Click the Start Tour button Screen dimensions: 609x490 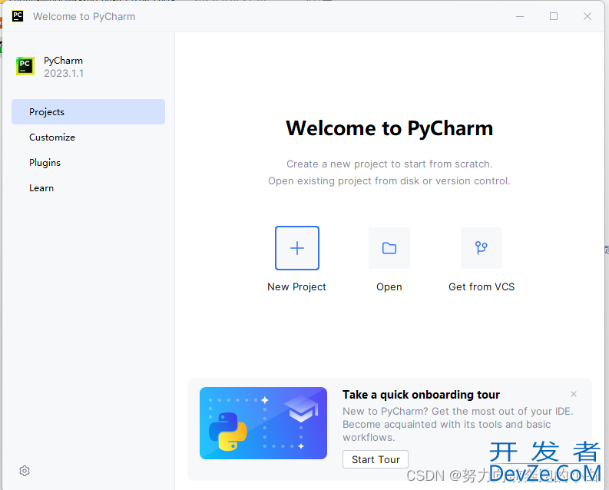pyautogui.click(x=376, y=459)
